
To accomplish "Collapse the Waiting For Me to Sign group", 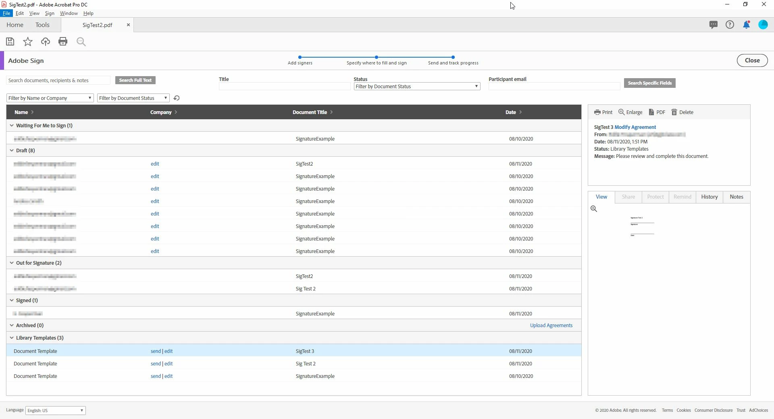I will click(x=12, y=126).
